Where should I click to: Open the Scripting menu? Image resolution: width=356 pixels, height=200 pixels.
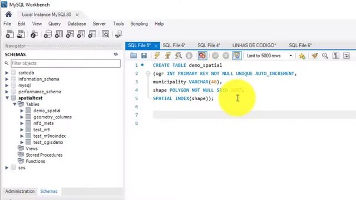(139, 23)
